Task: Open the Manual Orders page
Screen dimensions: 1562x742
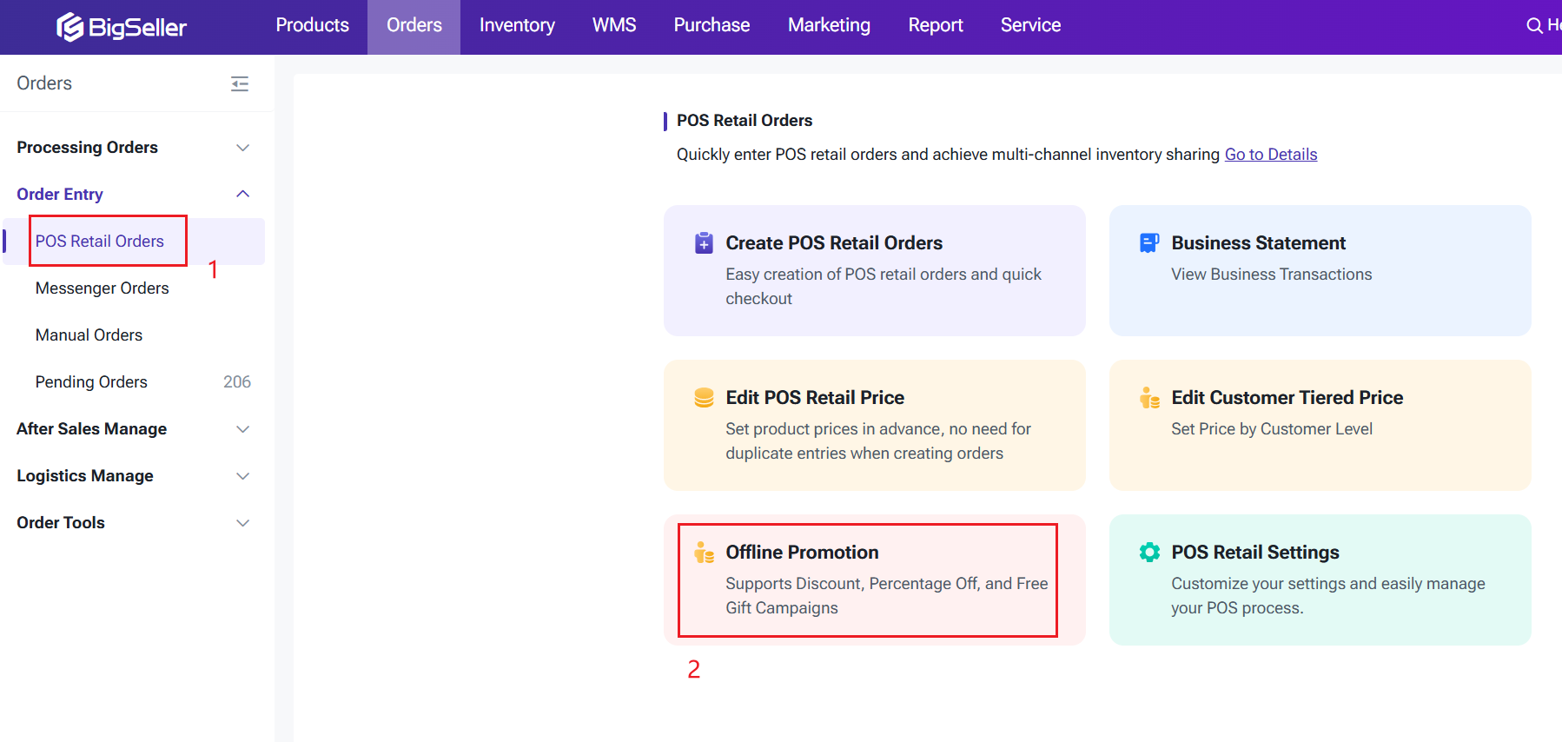Action: pos(89,335)
